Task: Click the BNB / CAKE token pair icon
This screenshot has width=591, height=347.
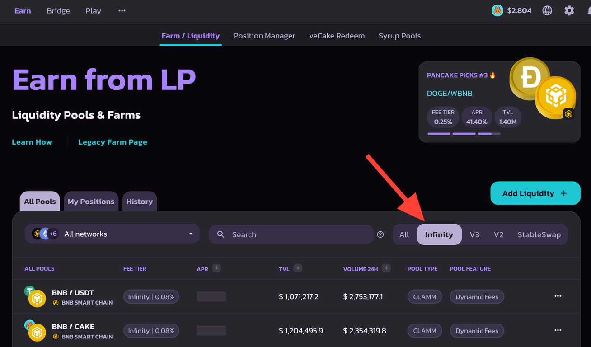Action: tap(35, 331)
